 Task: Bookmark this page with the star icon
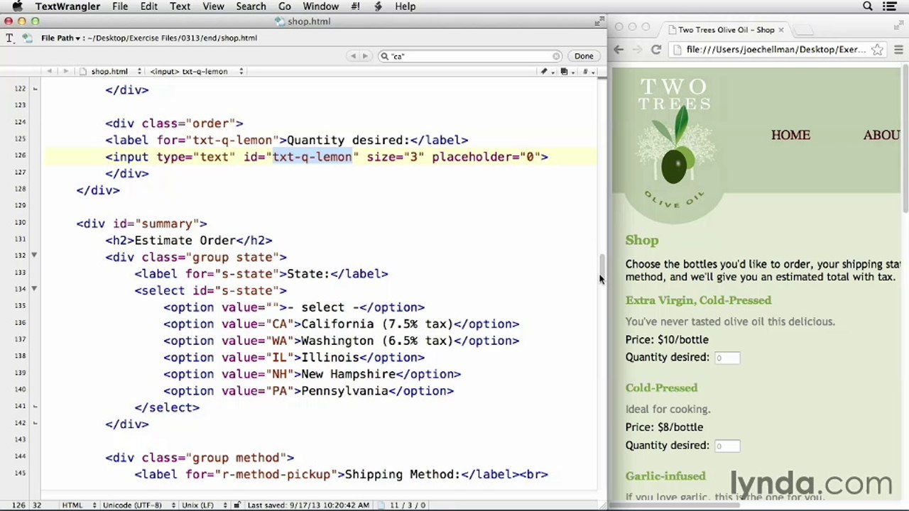click(878, 50)
